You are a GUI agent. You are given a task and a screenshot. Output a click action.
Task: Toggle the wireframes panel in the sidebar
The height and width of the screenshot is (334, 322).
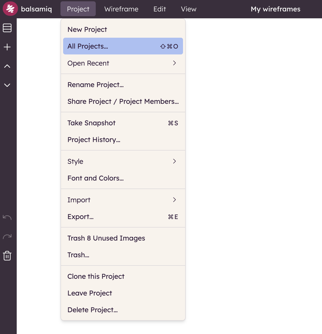tap(7, 28)
